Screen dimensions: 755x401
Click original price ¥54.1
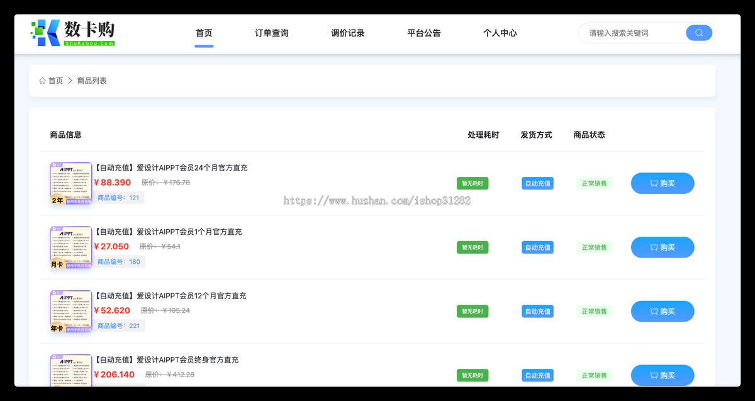160,247
